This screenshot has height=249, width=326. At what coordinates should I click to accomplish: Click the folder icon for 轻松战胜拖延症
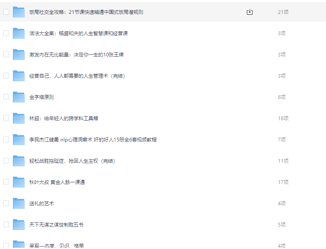19,161
